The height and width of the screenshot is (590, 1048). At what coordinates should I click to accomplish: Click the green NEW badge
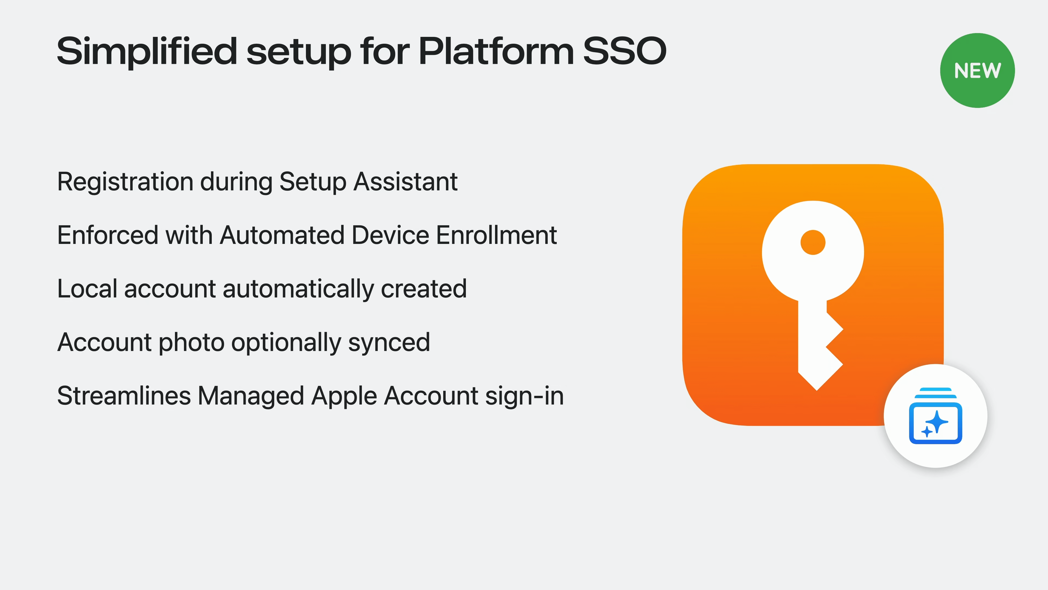pyautogui.click(x=977, y=70)
